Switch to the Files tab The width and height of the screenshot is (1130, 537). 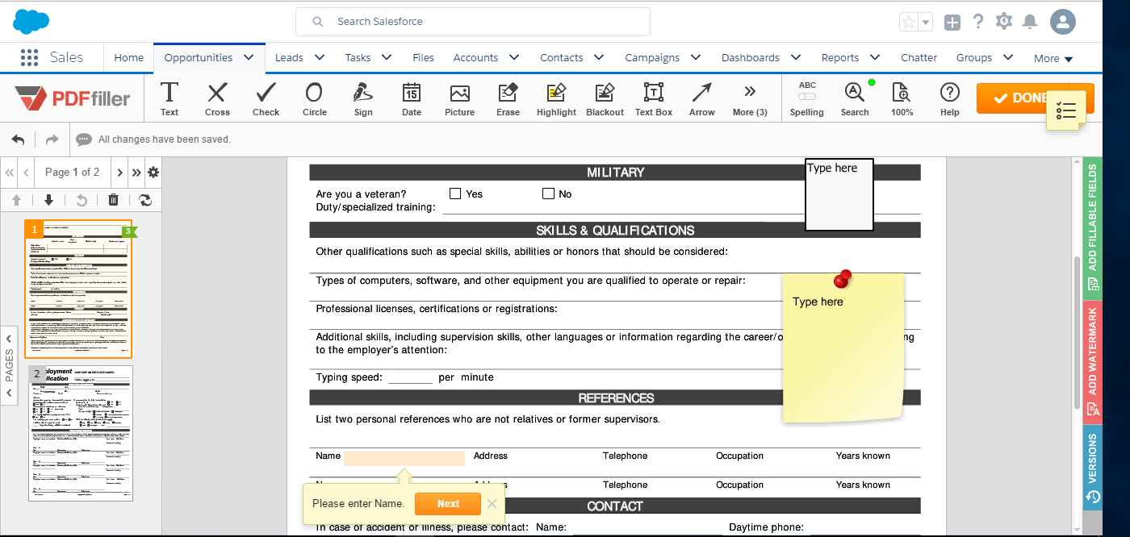pos(423,57)
